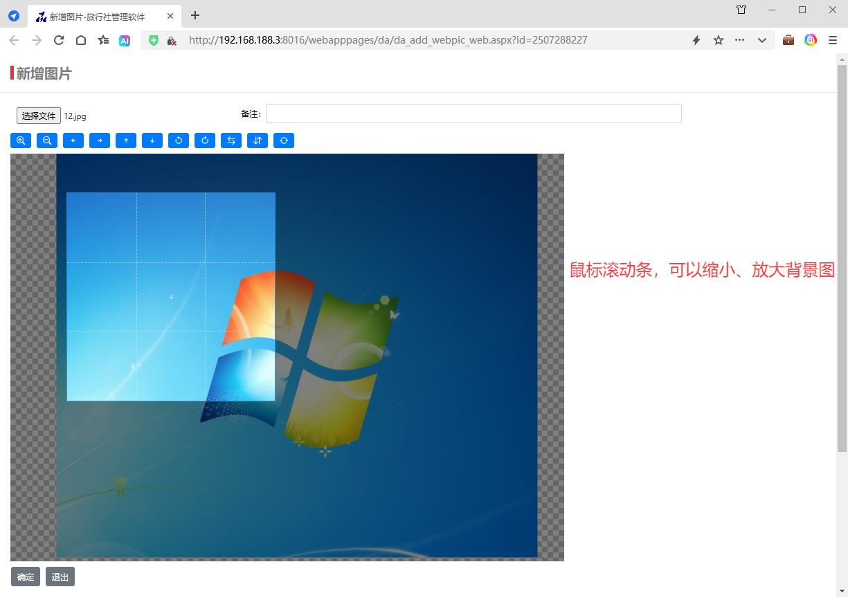Move image up with up-arrow button
Viewport: 848px width, 598px height.
pyautogui.click(x=126, y=141)
